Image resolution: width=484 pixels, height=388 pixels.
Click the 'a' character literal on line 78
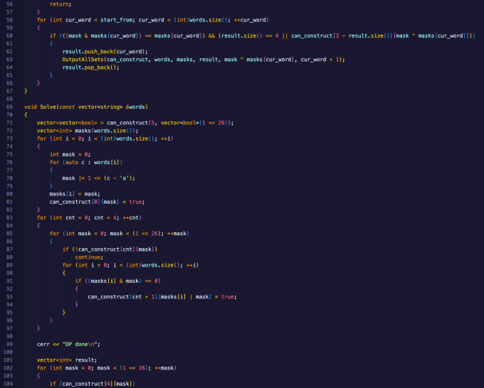(x=125, y=178)
